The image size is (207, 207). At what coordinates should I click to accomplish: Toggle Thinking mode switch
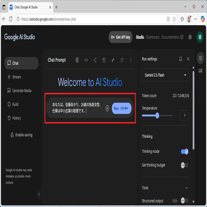click(185, 152)
